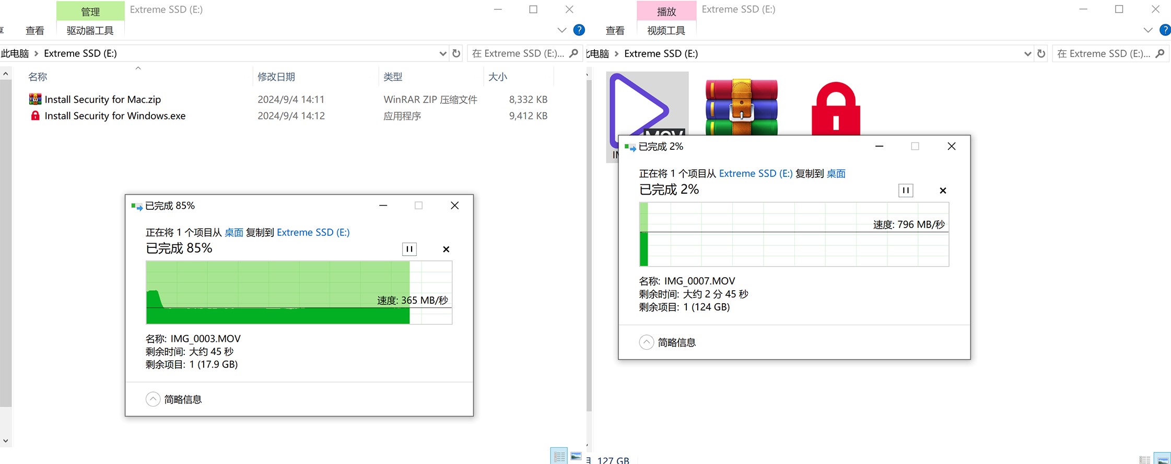Sort by 修改日期 column header
The image size is (1171, 464).
(x=276, y=77)
